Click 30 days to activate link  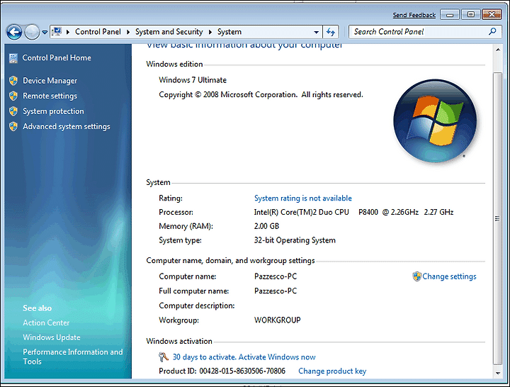[x=244, y=357]
